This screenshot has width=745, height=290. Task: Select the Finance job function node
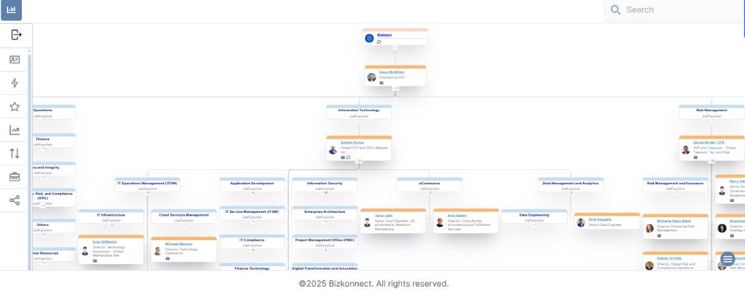(x=54, y=141)
